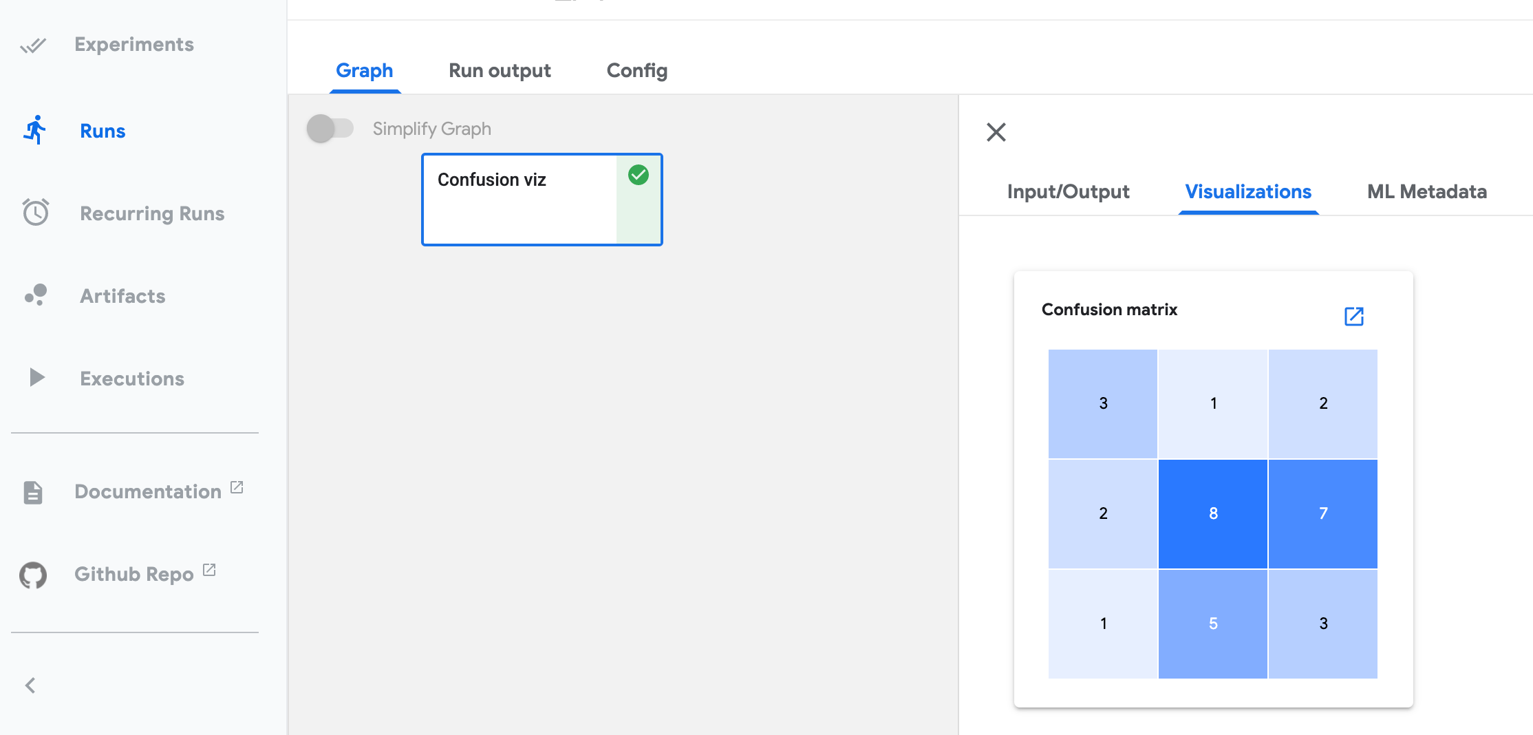Click the success checkmark on Confusion viz node
The height and width of the screenshot is (735, 1533).
click(639, 176)
